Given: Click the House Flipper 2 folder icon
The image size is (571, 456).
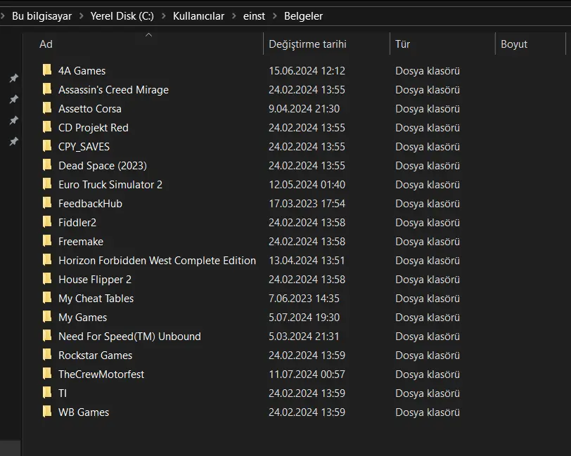Looking at the screenshot, I should (x=47, y=279).
